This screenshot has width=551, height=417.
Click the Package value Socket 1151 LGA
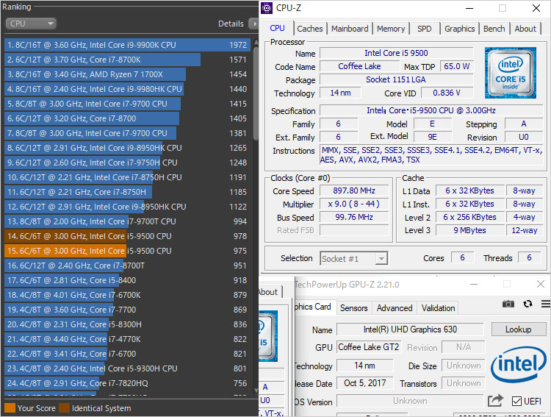coord(397,79)
